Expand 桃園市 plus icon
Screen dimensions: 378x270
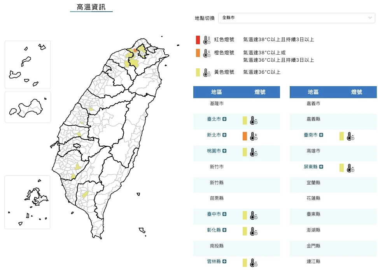tap(224, 151)
